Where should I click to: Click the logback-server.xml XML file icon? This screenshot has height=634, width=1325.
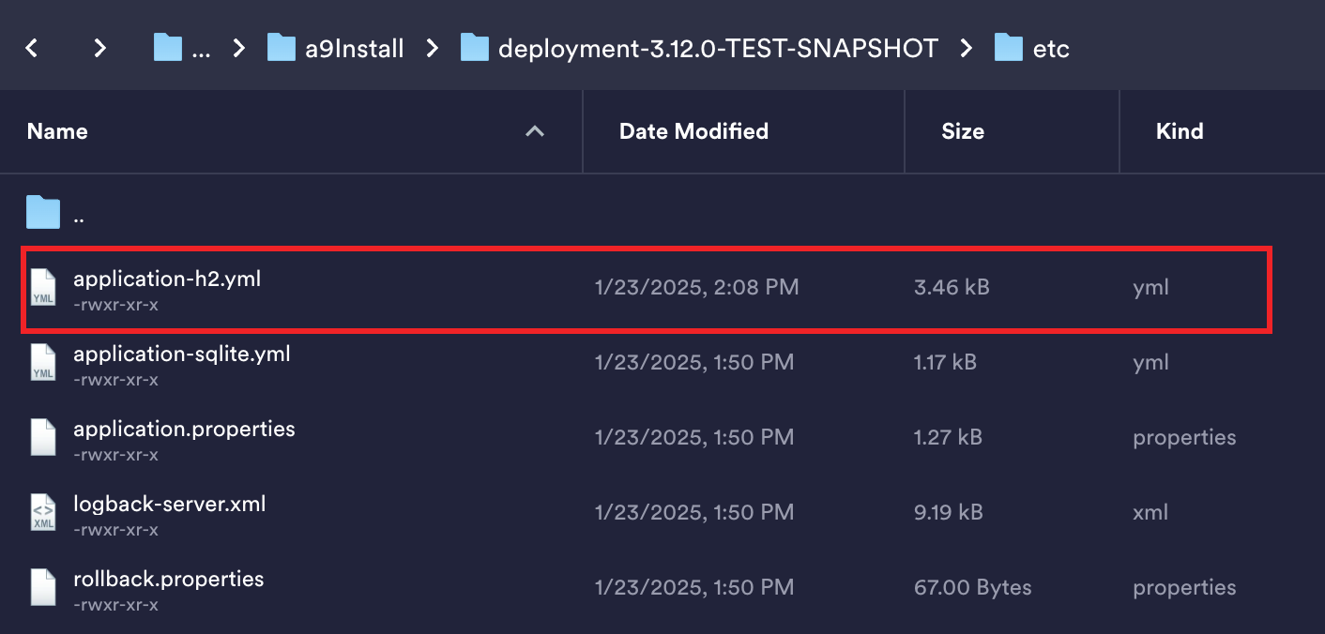click(x=43, y=512)
